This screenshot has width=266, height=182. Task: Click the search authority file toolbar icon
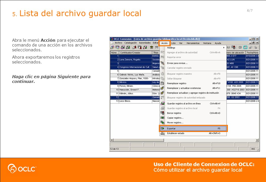135,47
